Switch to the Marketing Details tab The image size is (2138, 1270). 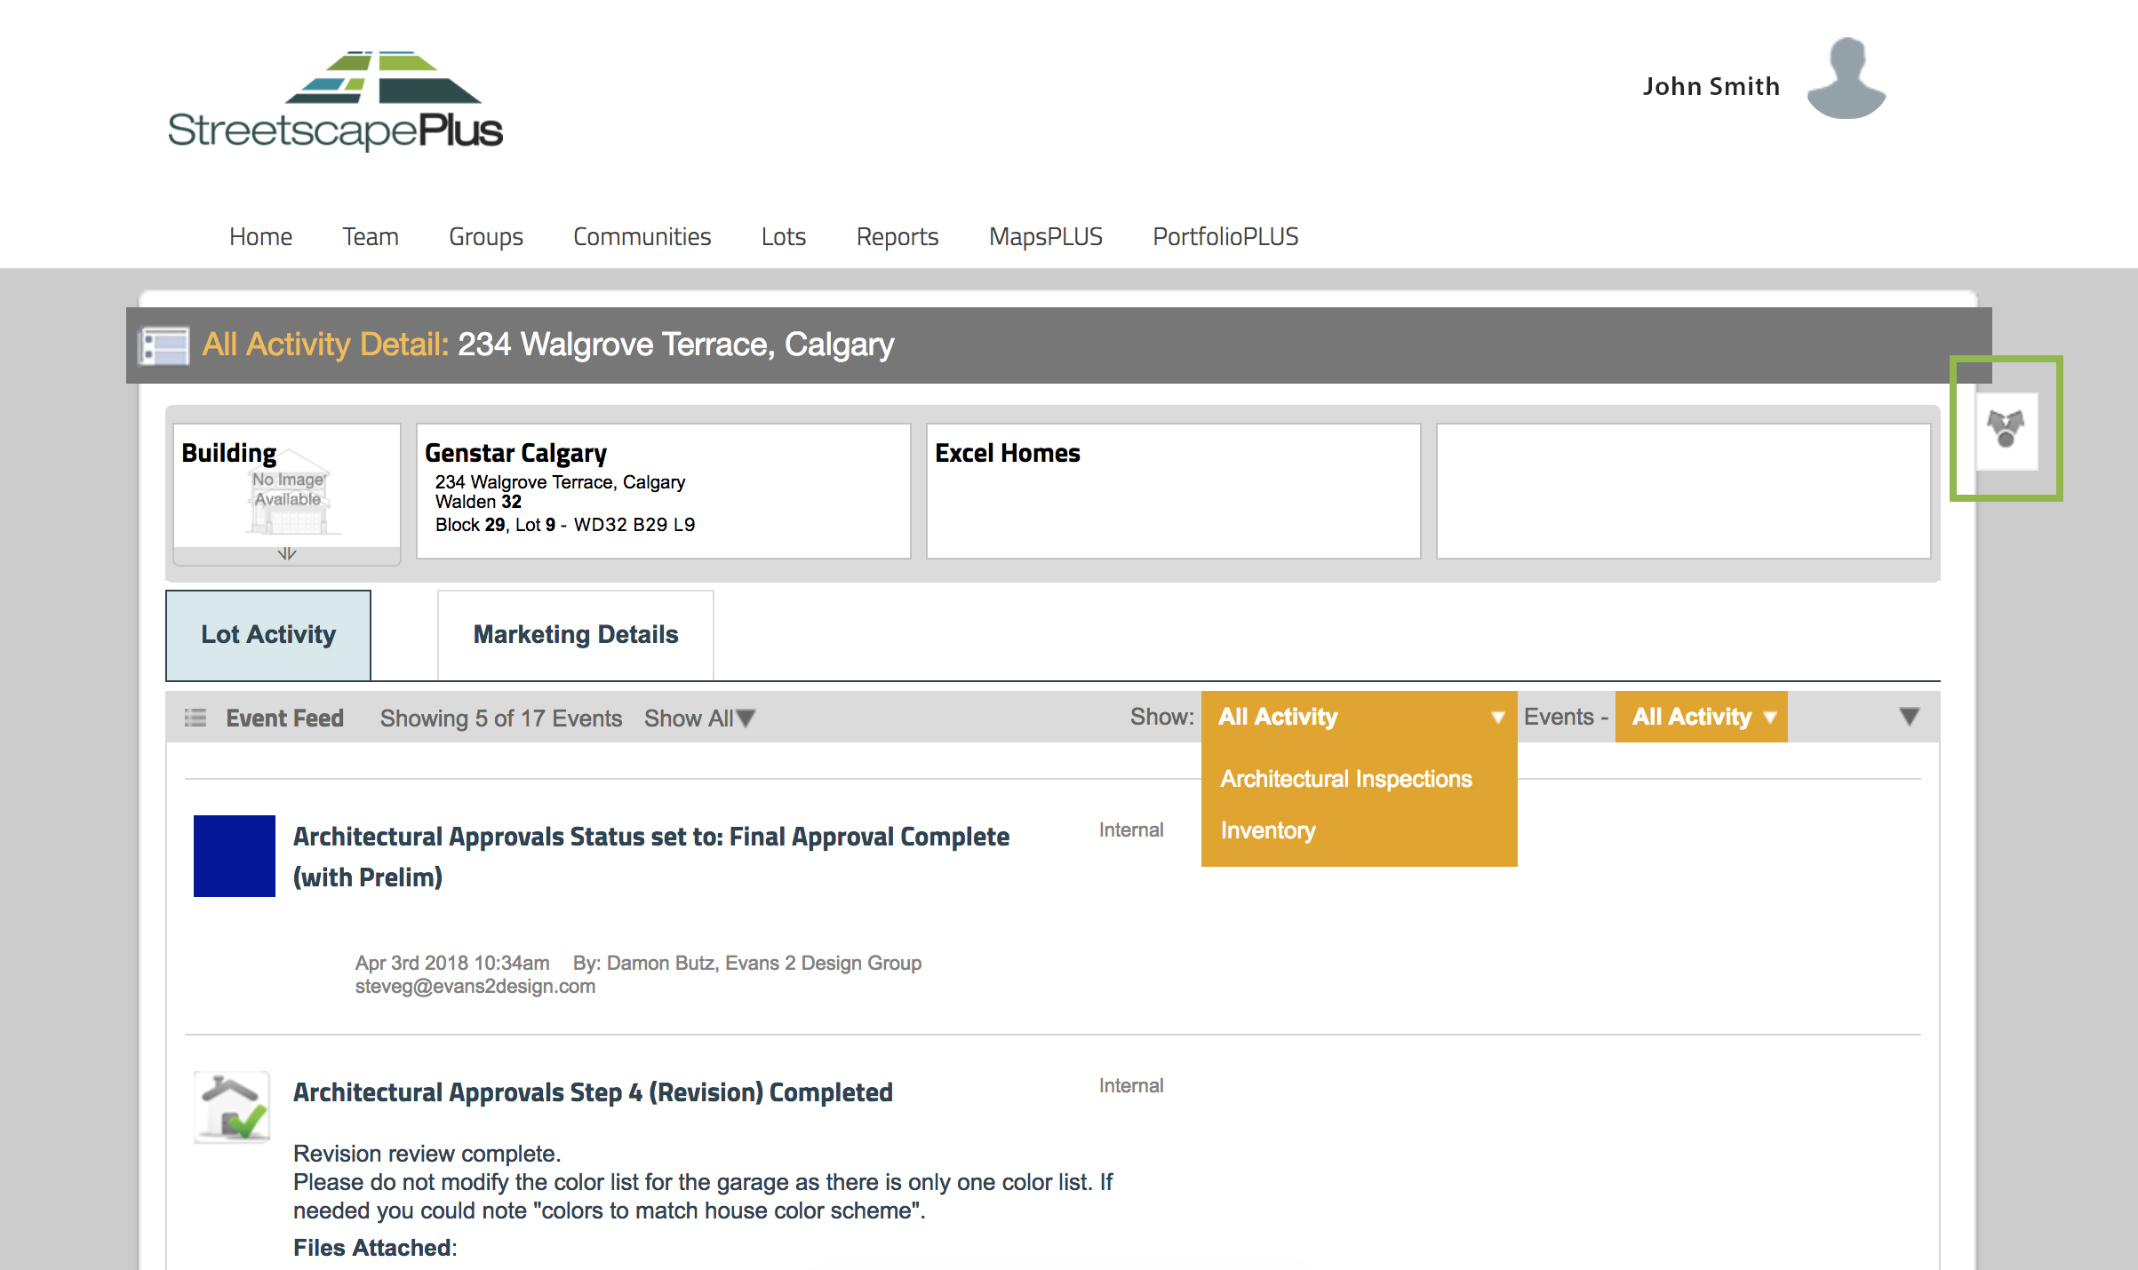pos(575,635)
